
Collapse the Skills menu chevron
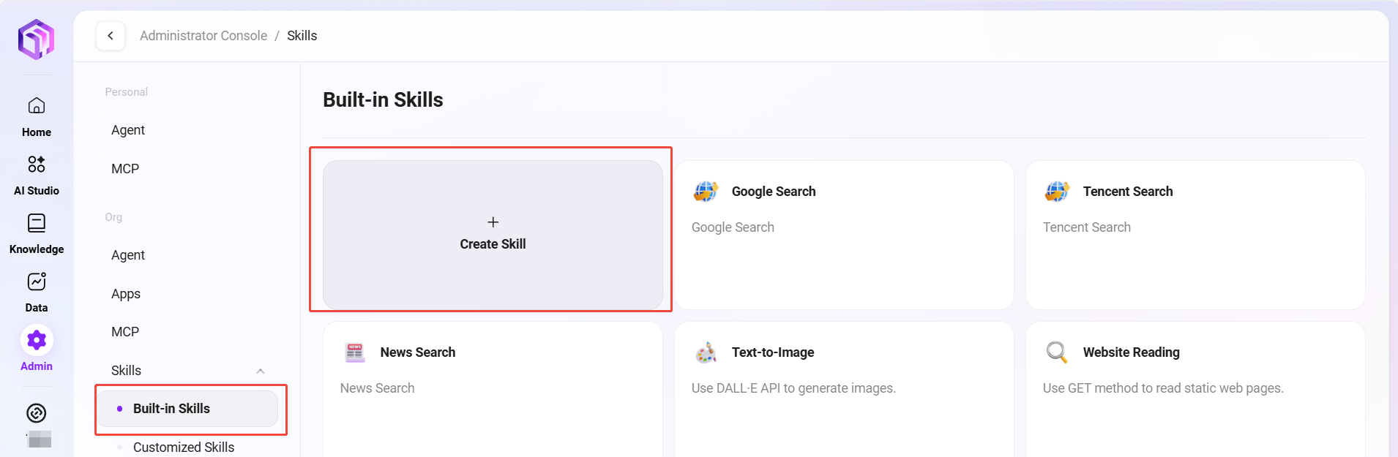(x=261, y=371)
